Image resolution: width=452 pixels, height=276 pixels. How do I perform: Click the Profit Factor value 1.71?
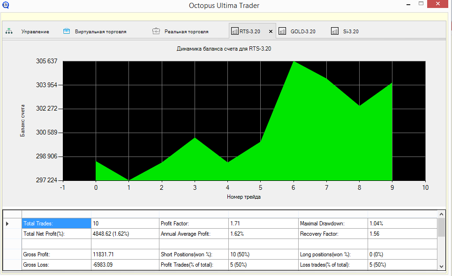pyautogui.click(x=264, y=224)
